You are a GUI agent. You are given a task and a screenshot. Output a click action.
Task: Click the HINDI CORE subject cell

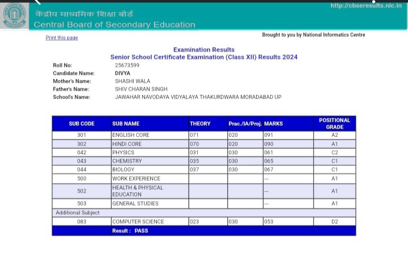click(150, 144)
